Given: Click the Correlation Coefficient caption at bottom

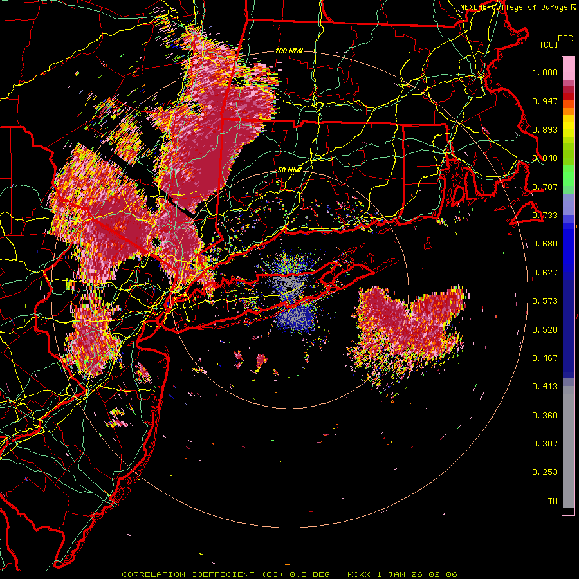Looking at the screenshot, I should 289,574.
